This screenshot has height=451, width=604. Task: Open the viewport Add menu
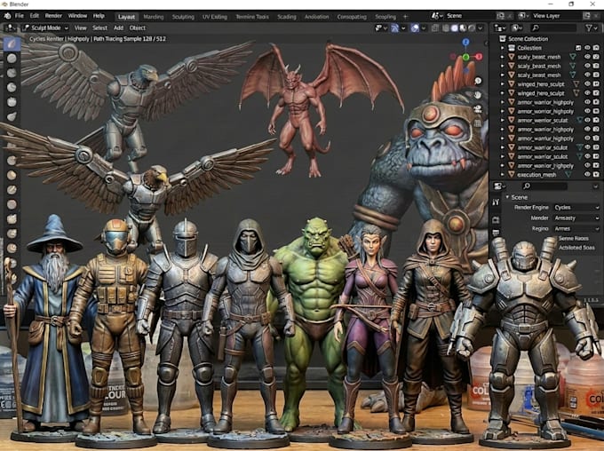(x=118, y=28)
